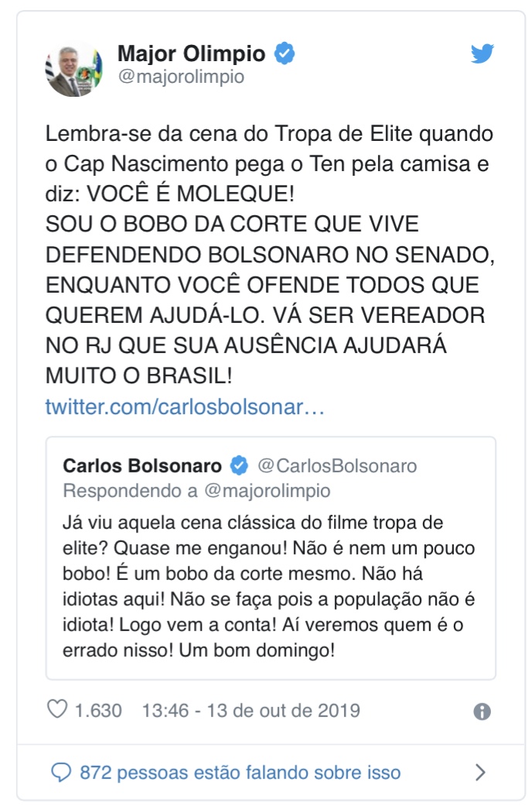
Task: Open the Major Olimpio profile name
Action: (x=191, y=53)
